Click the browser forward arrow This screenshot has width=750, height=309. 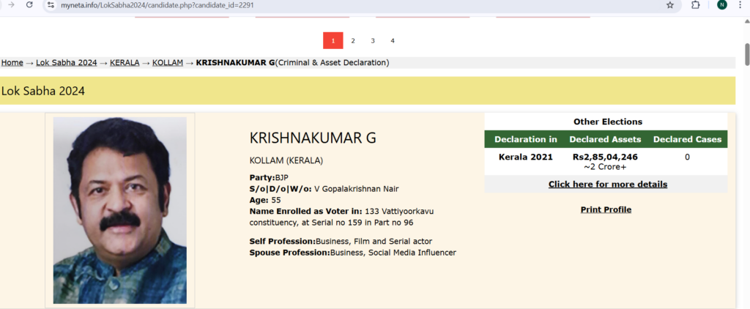[10, 5]
